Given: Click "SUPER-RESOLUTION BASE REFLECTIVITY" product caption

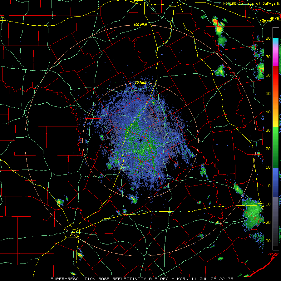Looking at the screenshot, I should [98, 279].
